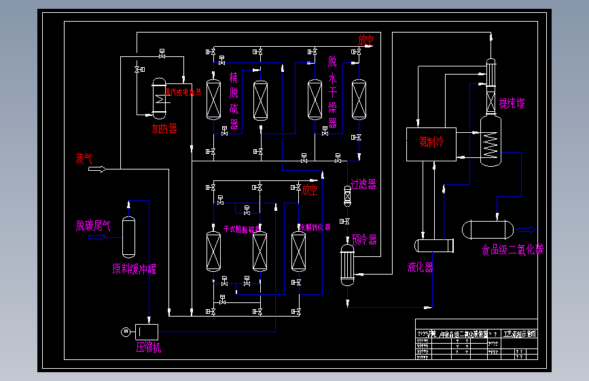This screenshot has height=381, width=589.
Task: Click the red 放空 label at top
Action: (365, 41)
